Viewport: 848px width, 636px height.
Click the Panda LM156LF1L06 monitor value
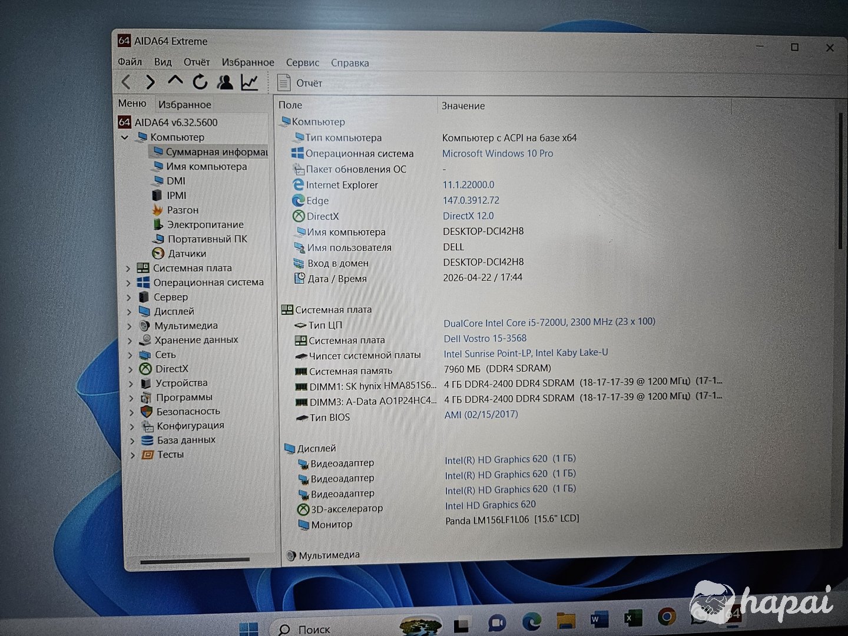512,519
